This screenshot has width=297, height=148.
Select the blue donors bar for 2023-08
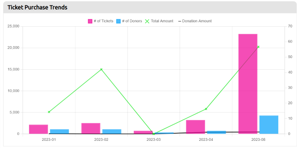pyautogui.click(x=269, y=125)
